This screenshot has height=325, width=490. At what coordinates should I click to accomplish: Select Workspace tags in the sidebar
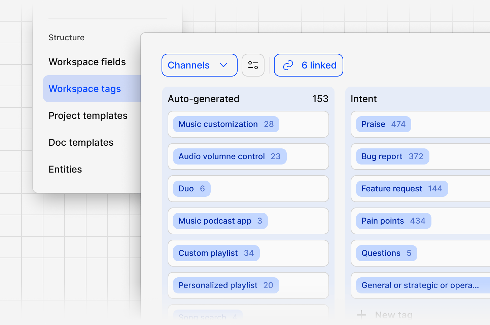92,89
